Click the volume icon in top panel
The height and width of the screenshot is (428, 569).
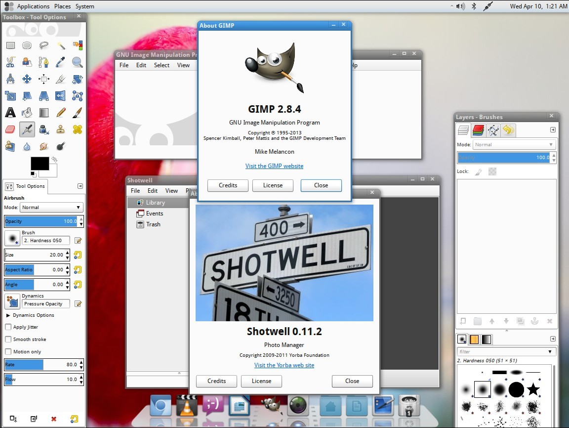click(x=460, y=6)
